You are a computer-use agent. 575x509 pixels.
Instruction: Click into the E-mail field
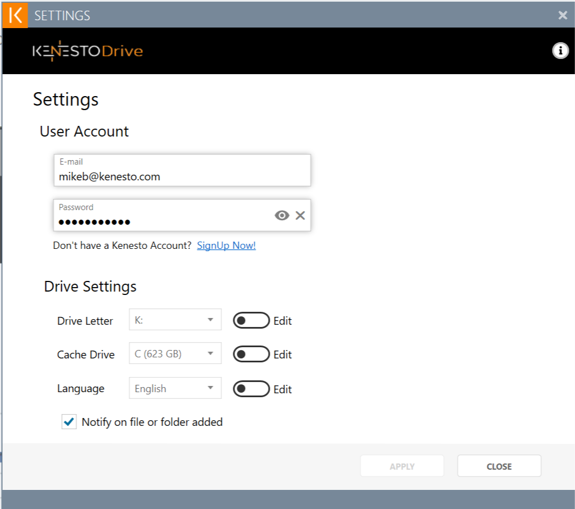click(x=182, y=170)
